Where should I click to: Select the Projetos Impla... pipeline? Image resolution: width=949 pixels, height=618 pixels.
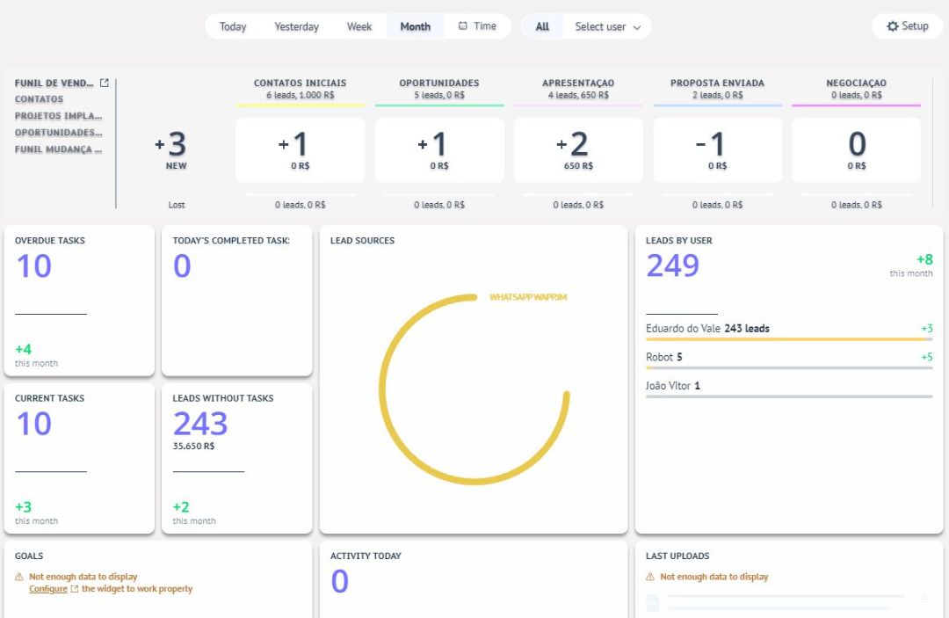point(58,116)
